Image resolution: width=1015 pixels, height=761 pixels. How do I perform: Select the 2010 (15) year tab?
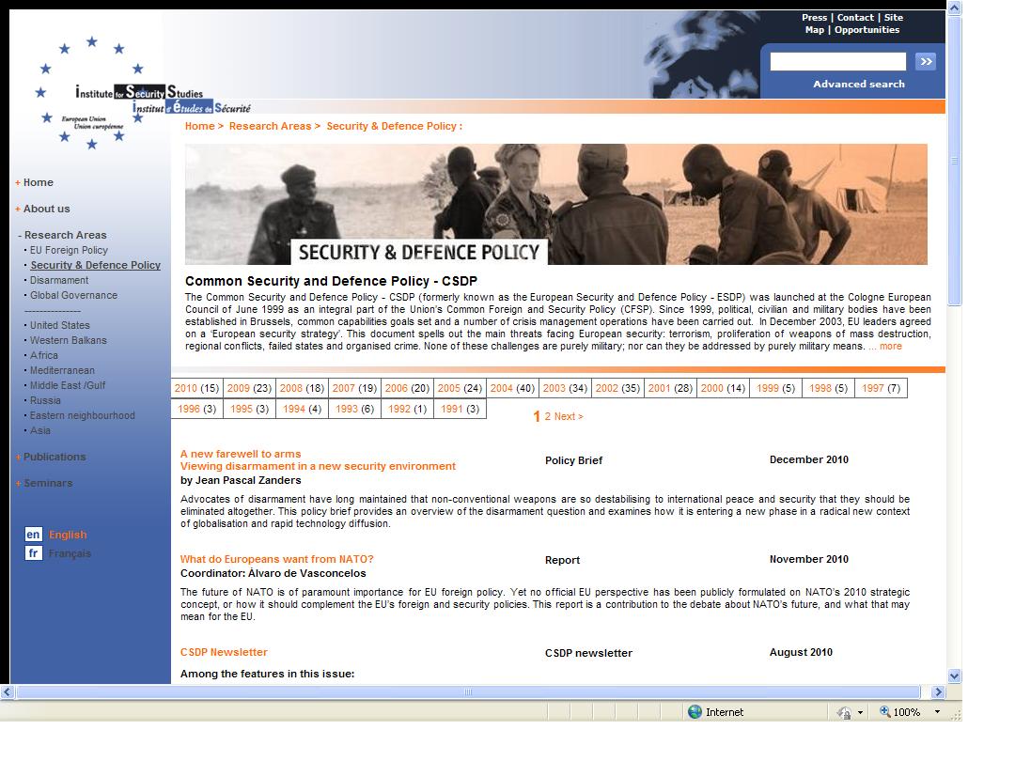tap(196, 388)
